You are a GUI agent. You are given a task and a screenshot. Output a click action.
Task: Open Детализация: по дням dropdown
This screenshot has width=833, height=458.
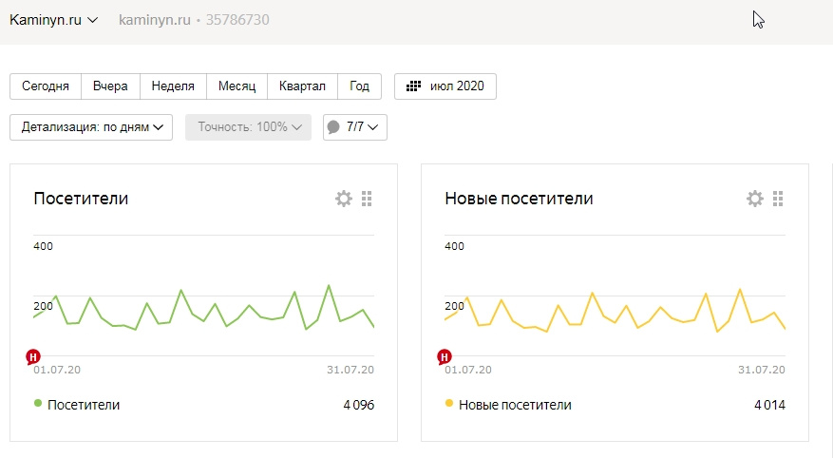pyautogui.click(x=91, y=127)
